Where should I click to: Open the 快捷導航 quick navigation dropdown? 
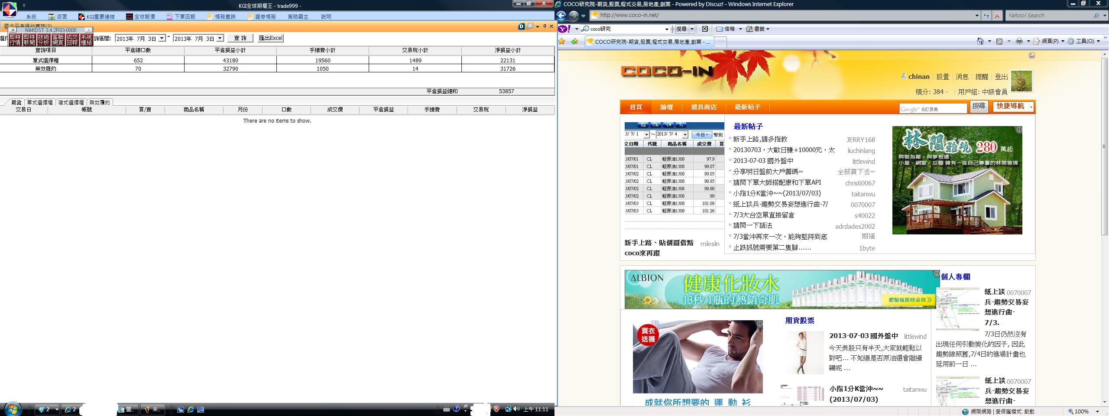pos(1013,106)
